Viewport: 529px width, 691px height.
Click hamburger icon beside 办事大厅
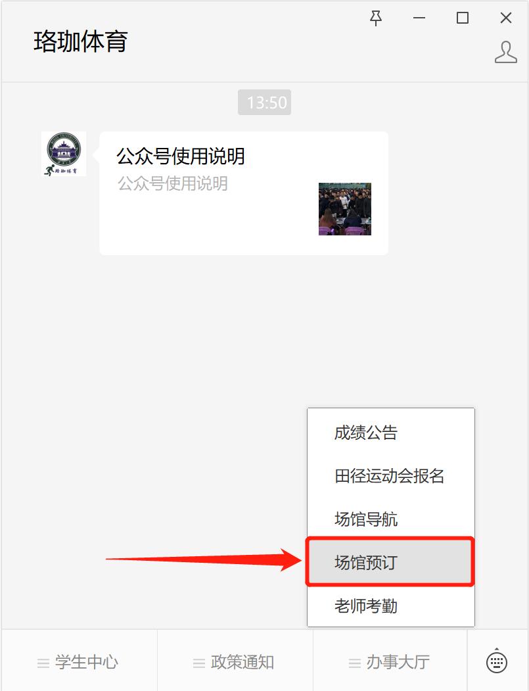tap(355, 663)
